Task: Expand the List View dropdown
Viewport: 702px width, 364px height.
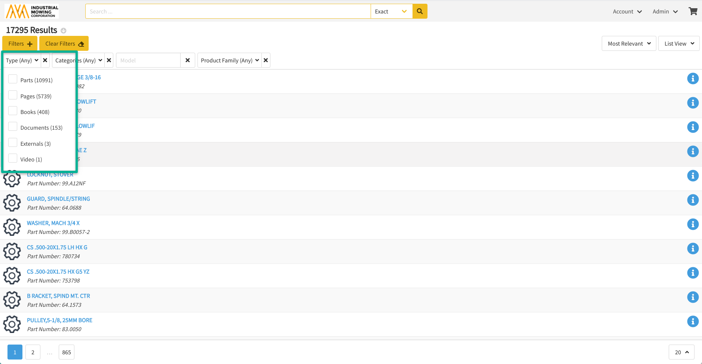Action: point(678,44)
